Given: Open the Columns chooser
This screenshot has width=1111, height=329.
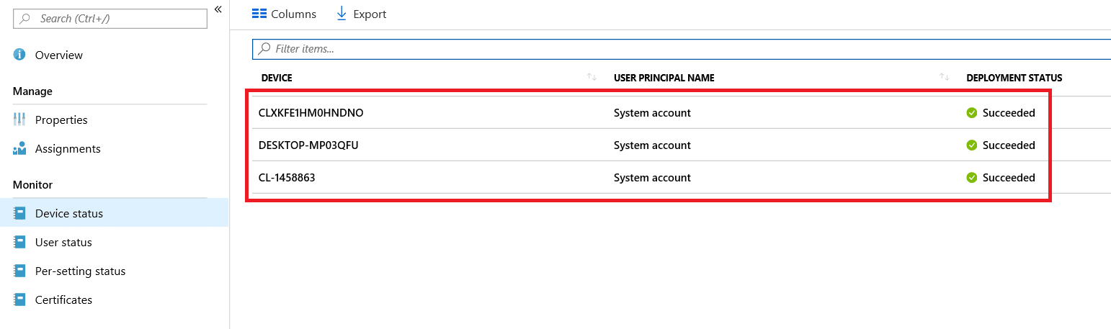Looking at the screenshot, I should click(284, 14).
